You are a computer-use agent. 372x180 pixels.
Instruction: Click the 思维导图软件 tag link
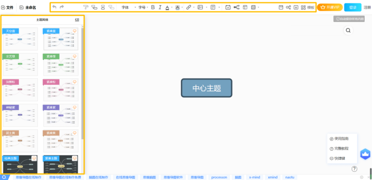coord(173,177)
